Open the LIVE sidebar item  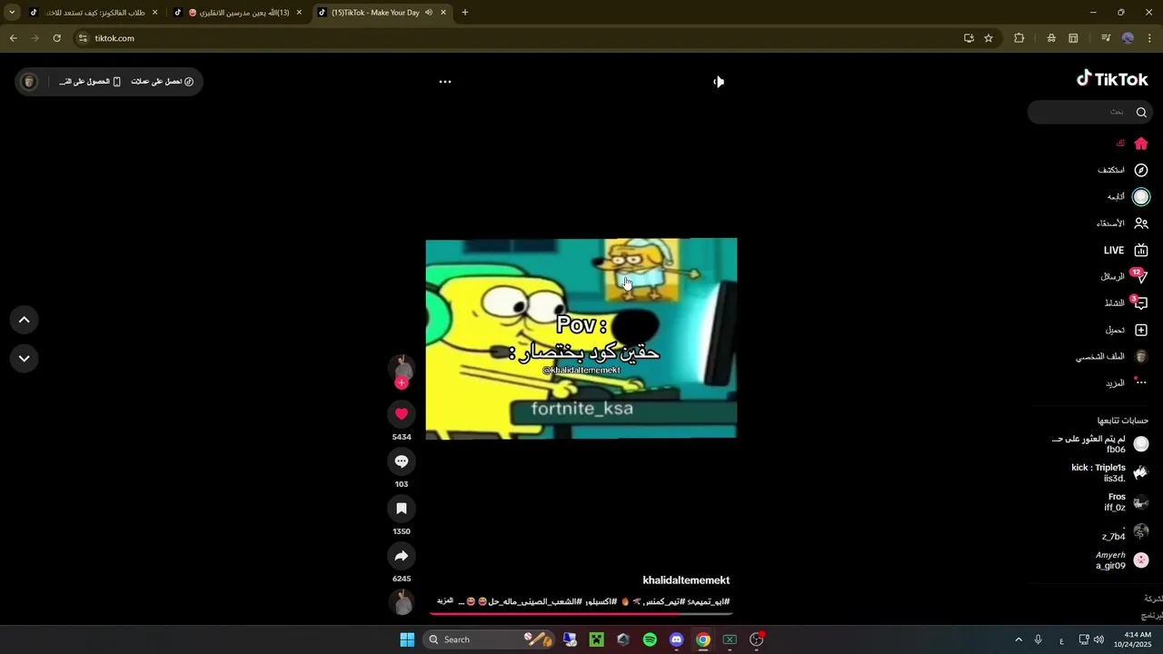point(1125,251)
